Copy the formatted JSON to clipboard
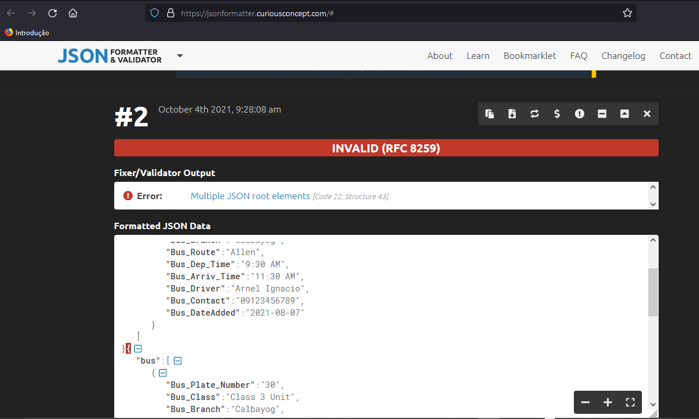The width and height of the screenshot is (699, 419). click(490, 114)
